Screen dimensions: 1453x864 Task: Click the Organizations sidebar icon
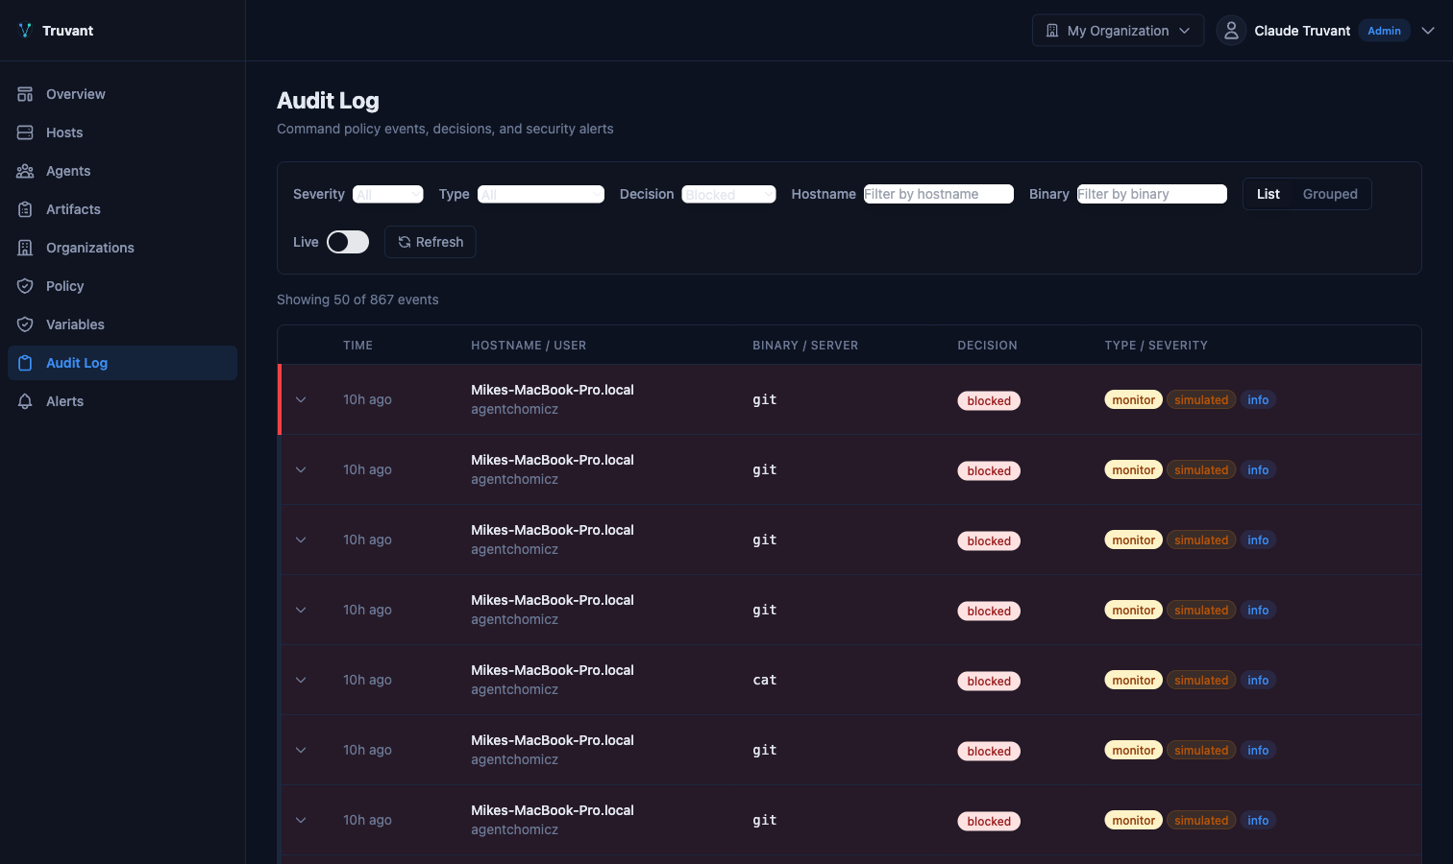tap(25, 247)
